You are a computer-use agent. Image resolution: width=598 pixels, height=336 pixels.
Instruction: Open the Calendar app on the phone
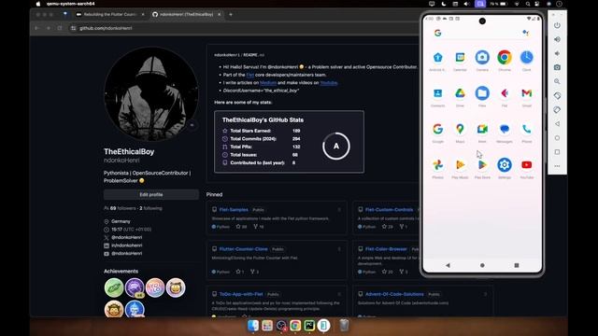click(x=460, y=58)
